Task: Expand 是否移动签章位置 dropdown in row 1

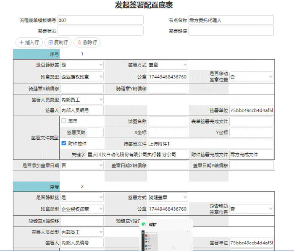Action: point(270,77)
